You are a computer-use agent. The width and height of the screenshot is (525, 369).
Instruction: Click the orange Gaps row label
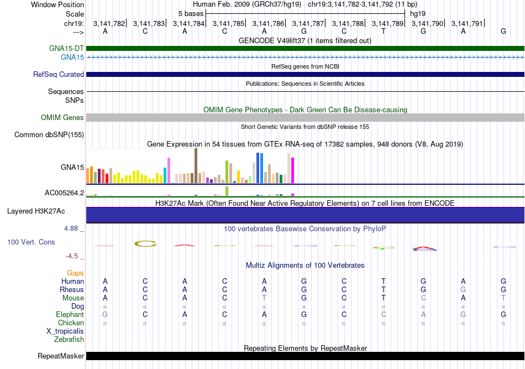[x=75, y=273]
